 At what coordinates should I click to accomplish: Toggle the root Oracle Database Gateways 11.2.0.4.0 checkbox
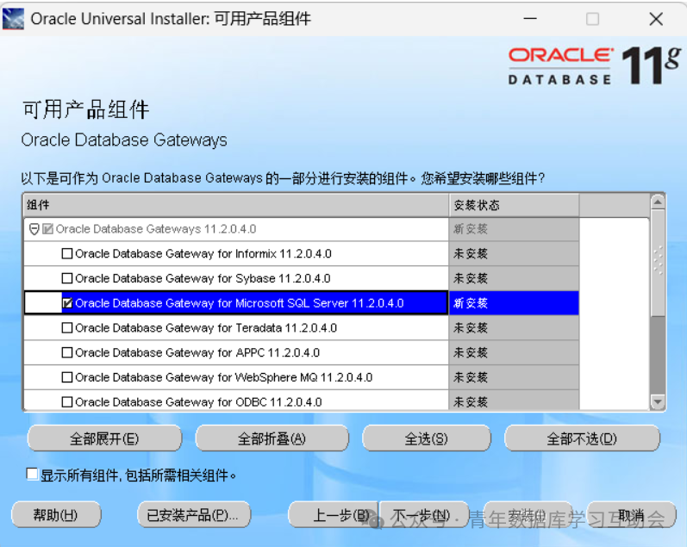click(x=47, y=229)
